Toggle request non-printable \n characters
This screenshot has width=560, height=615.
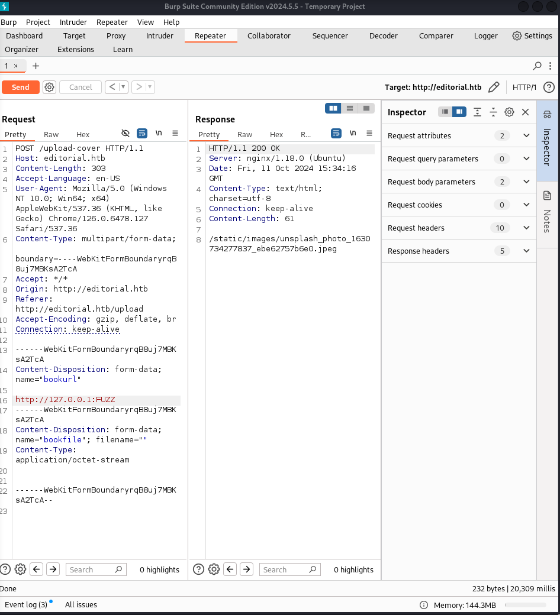(x=159, y=134)
